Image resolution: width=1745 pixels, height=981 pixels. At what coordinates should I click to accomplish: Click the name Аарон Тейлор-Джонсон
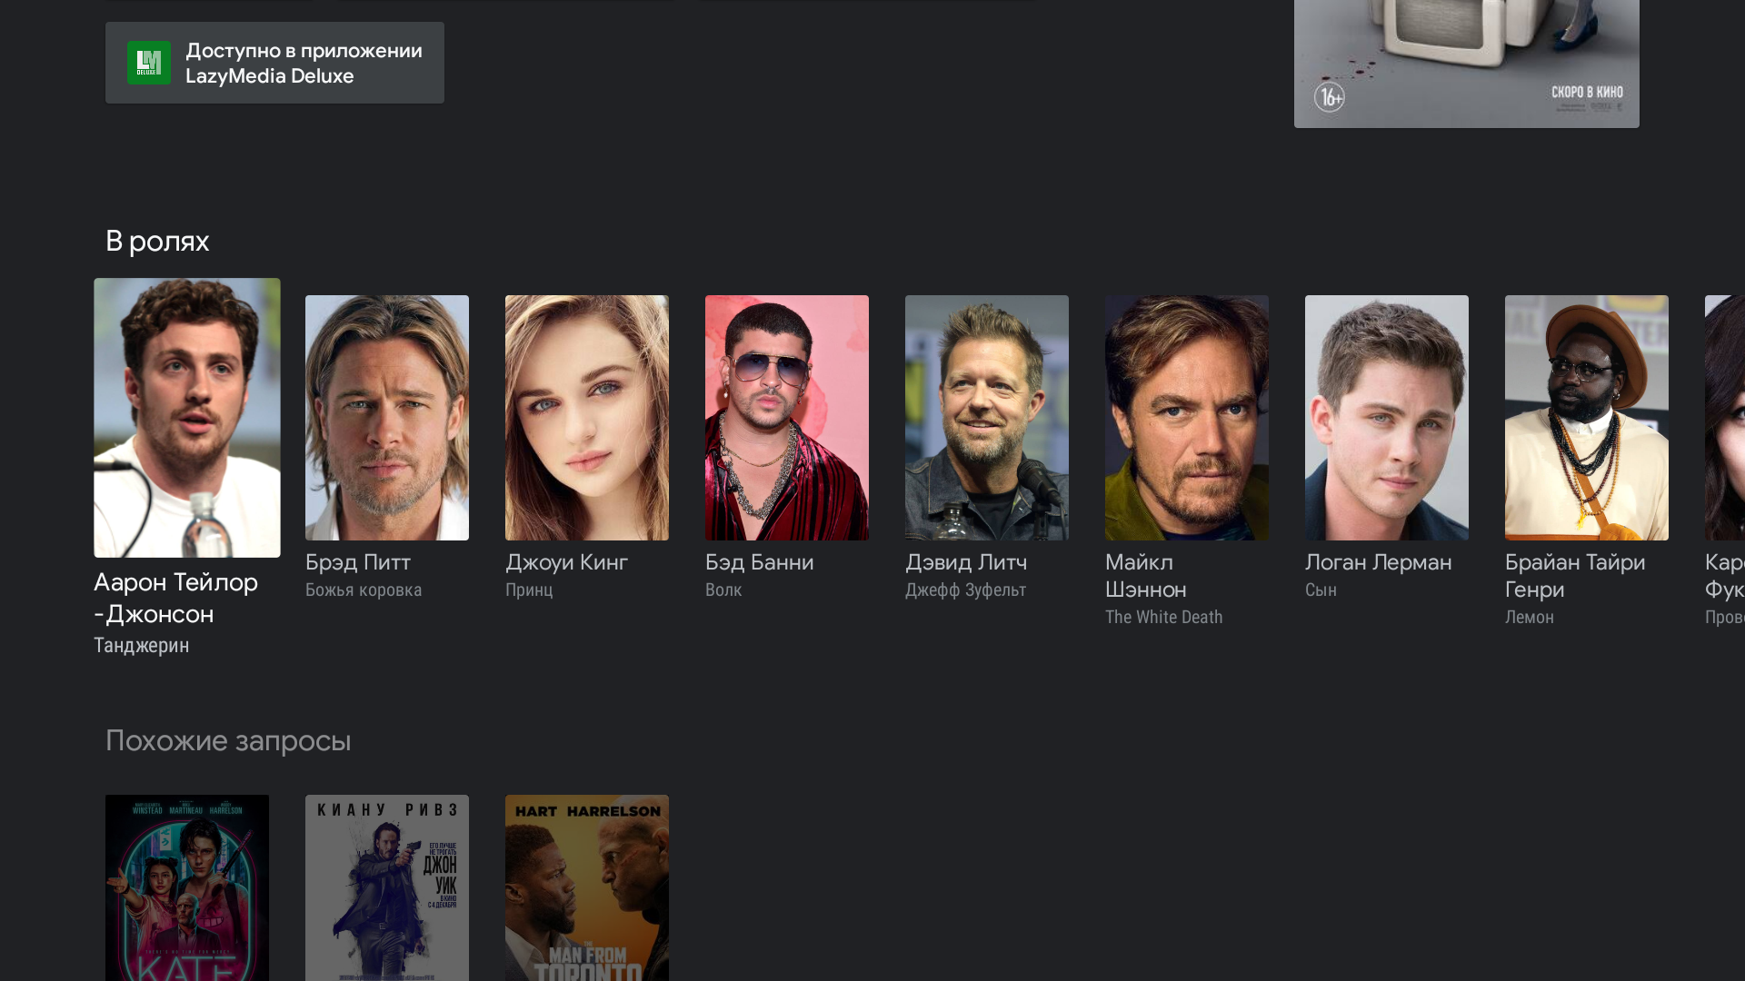(x=175, y=599)
